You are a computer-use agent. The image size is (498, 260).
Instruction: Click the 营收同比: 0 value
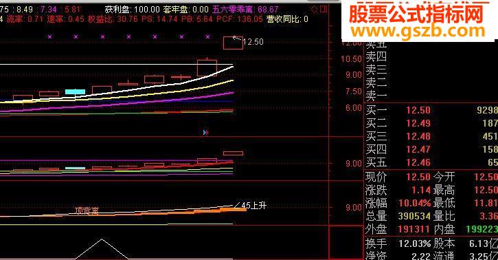tap(287, 19)
